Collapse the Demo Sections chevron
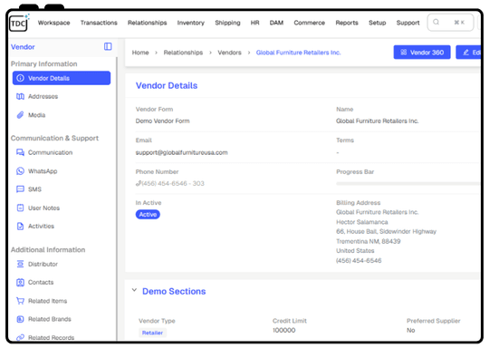 (134, 290)
